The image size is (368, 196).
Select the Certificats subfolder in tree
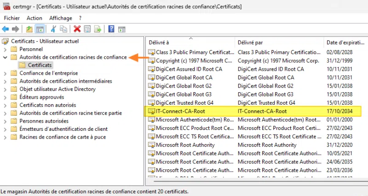40,65
